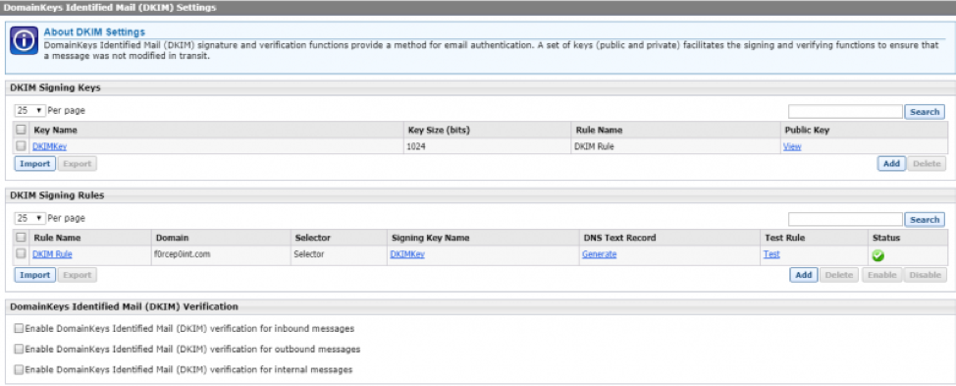Import a DKIM signing key
This screenshot has height=386, width=956.
tap(34, 163)
